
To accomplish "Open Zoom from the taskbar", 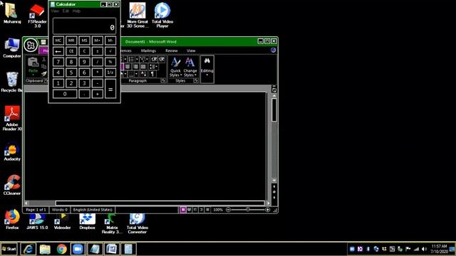I will click(78, 249).
